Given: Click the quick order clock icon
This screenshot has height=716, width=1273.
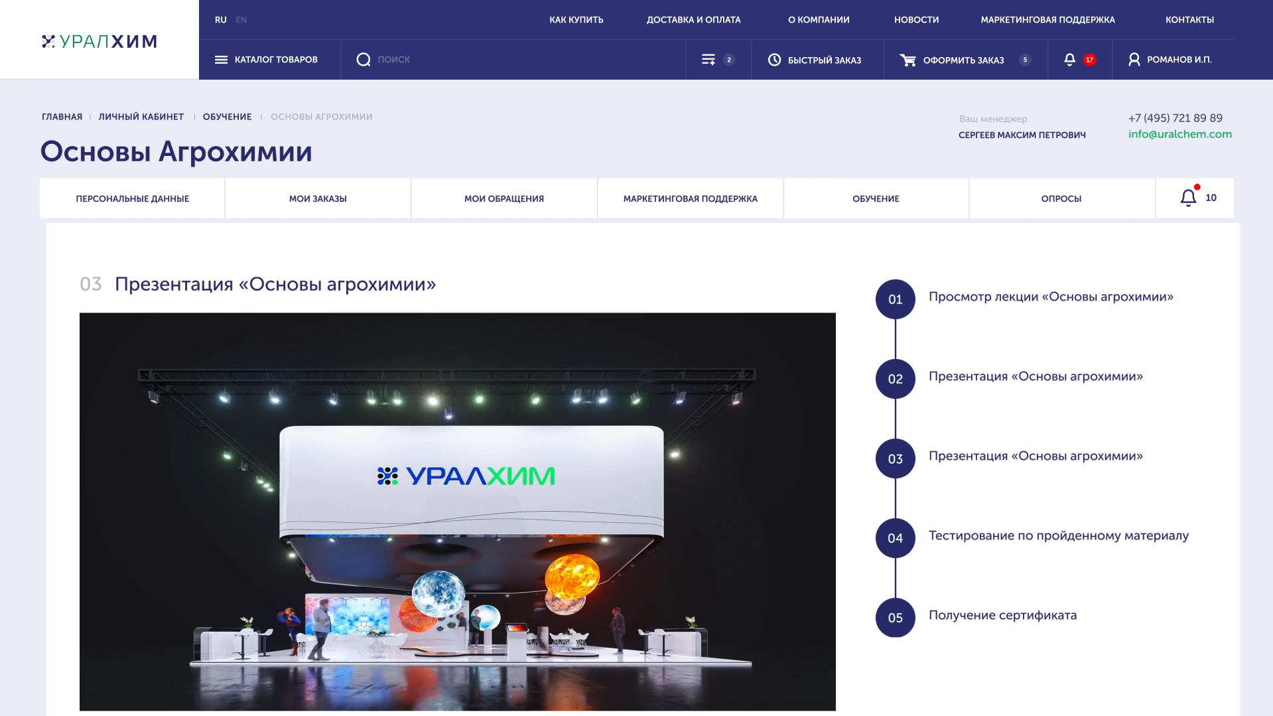Looking at the screenshot, I should point(774,60).
